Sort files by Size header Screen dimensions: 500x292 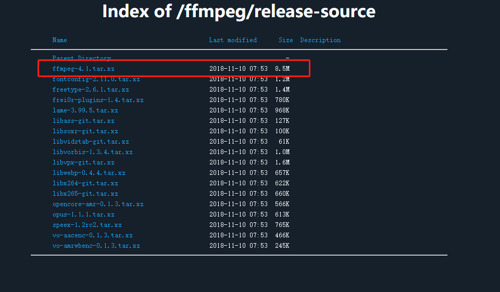(286, 40)
